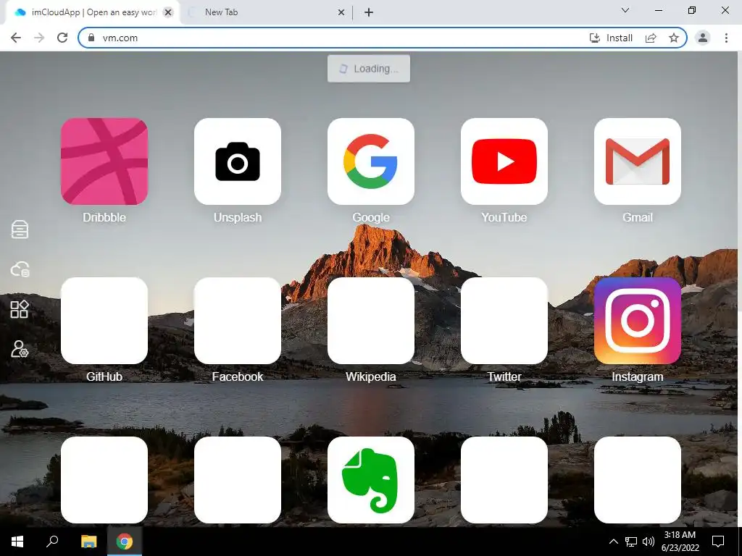Open File Explorer from taskbar
Image resolution: width=742 pixels, height=556 pixels.
click(88, 542)
